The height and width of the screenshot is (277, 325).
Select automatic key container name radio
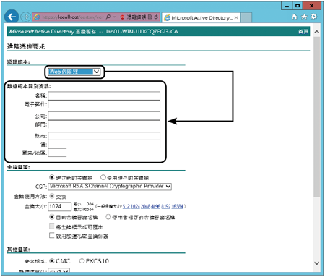(x=51, y=217)
